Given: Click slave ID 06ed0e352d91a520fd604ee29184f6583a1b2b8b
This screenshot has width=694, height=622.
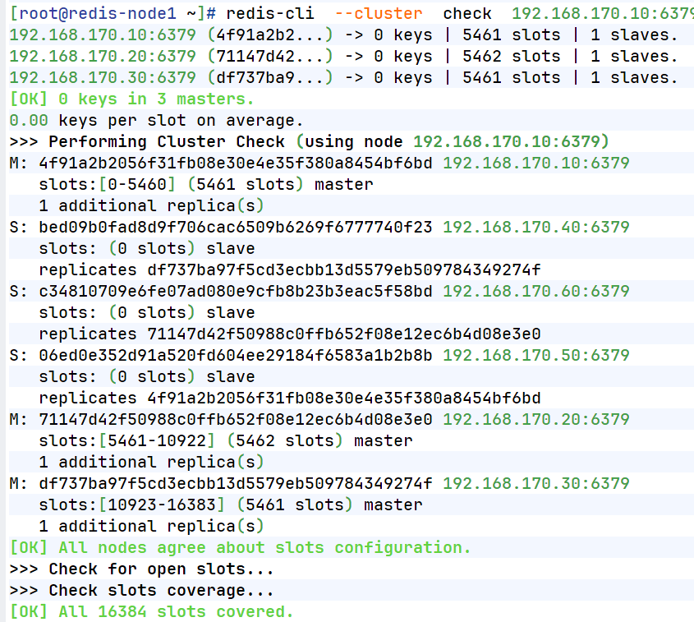Looking at the screenshot, I should 236,356.
